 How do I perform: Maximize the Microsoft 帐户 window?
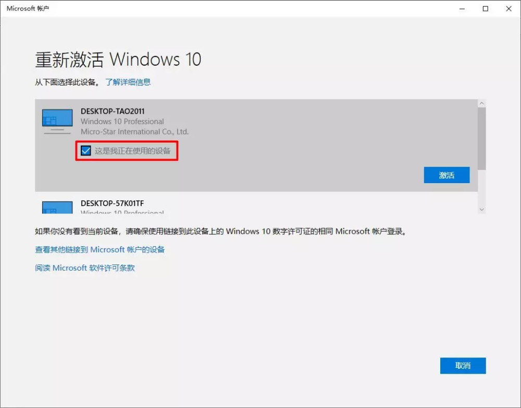click(x=486, y=9)
